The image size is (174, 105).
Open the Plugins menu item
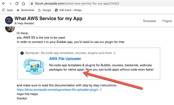coord(167,21)
